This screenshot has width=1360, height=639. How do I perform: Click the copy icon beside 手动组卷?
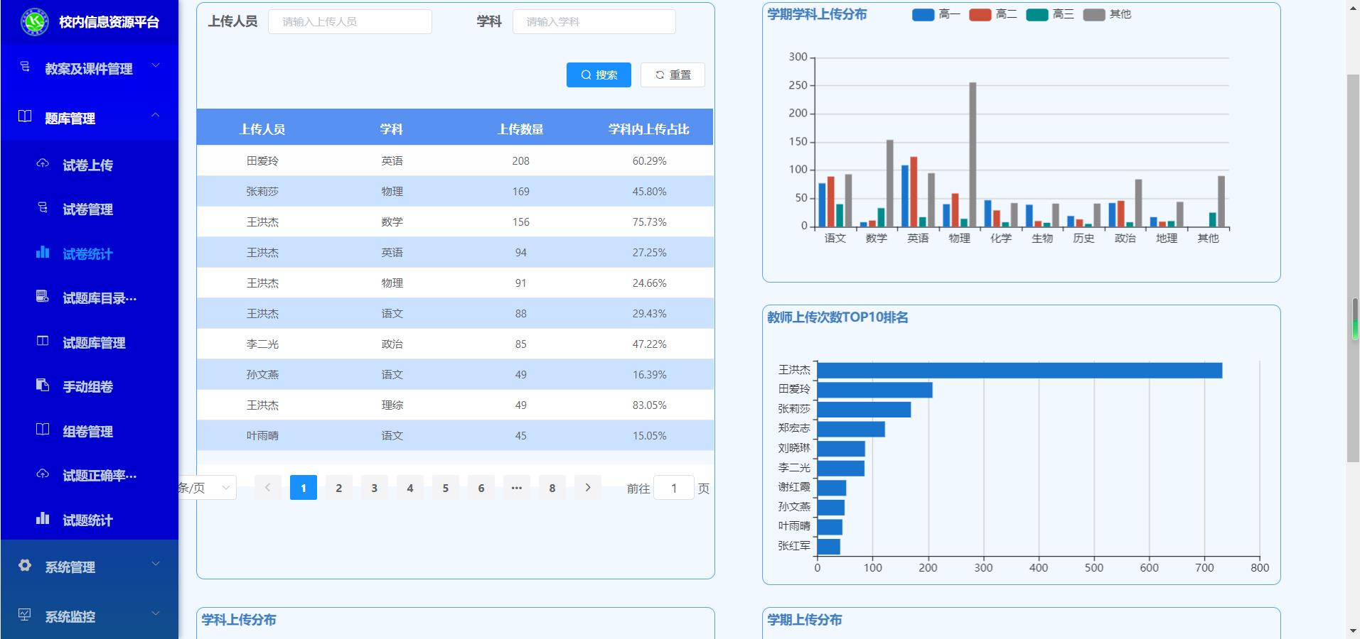43,386
